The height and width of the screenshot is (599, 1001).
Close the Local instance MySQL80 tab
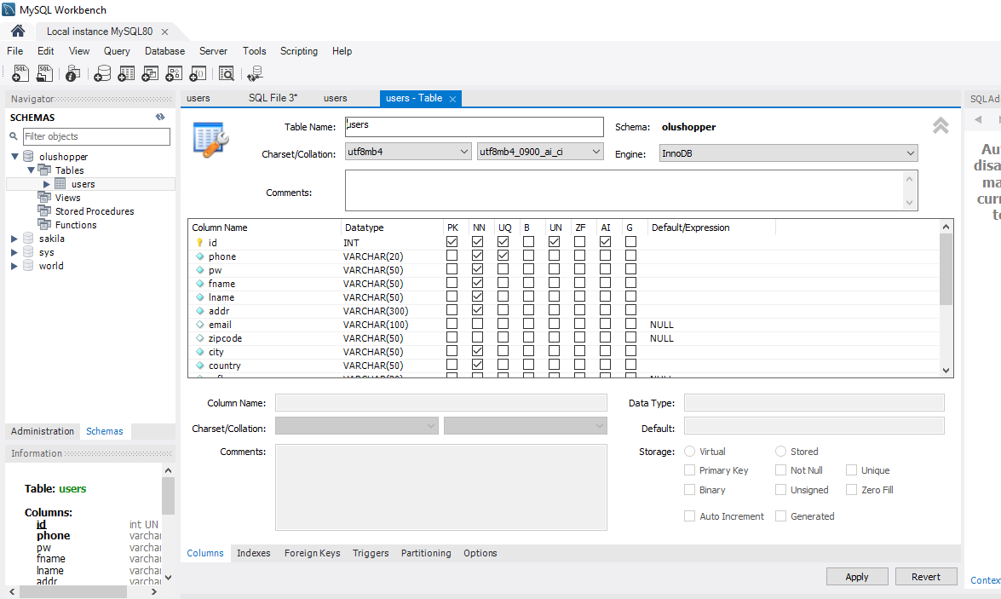[x=164, y=32]
